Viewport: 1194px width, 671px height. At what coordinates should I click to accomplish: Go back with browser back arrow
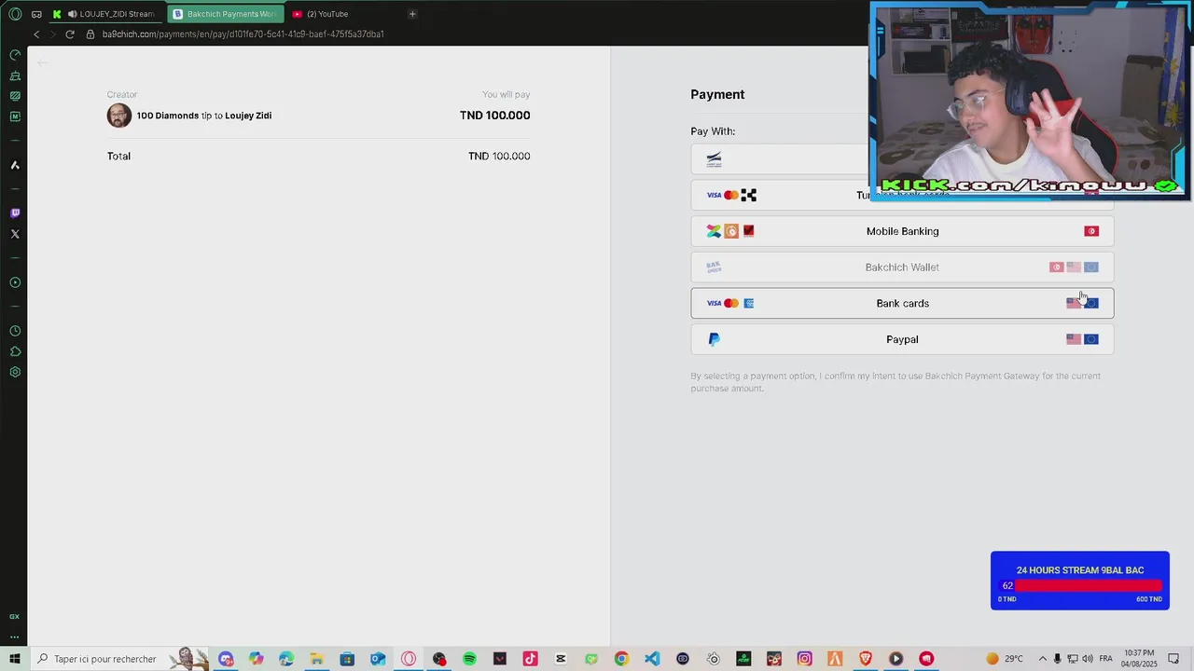pos(36,34)
